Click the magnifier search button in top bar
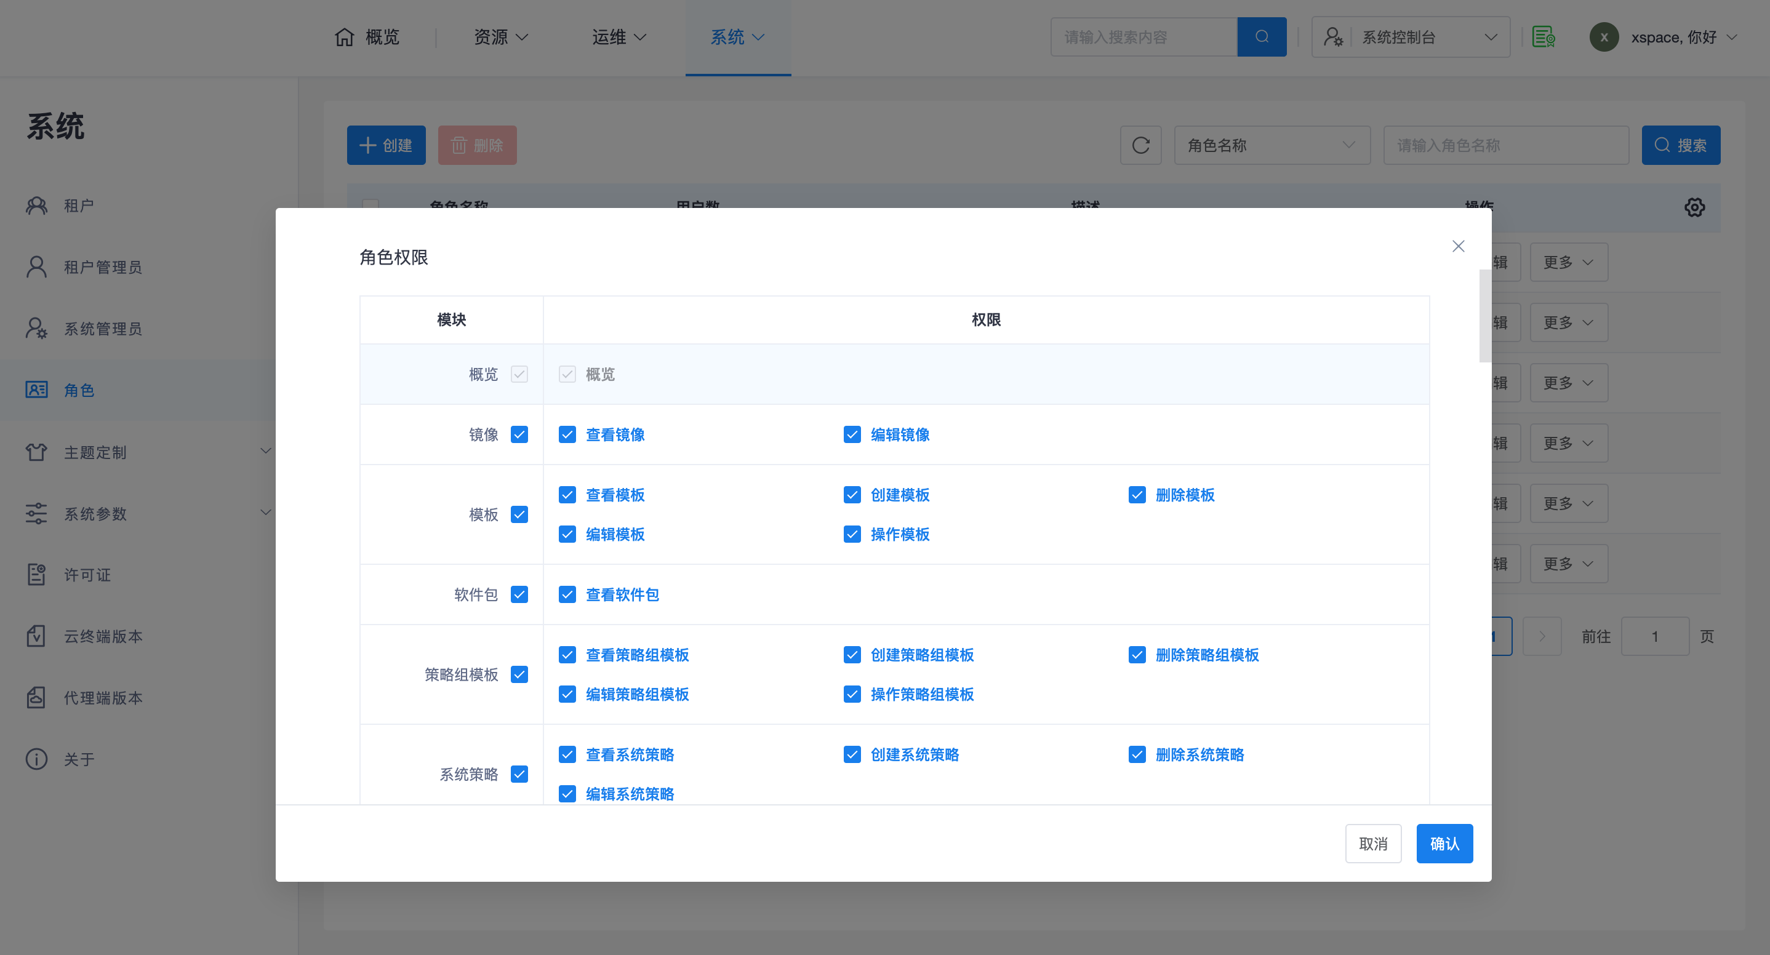 click(x=1262, y=37)
